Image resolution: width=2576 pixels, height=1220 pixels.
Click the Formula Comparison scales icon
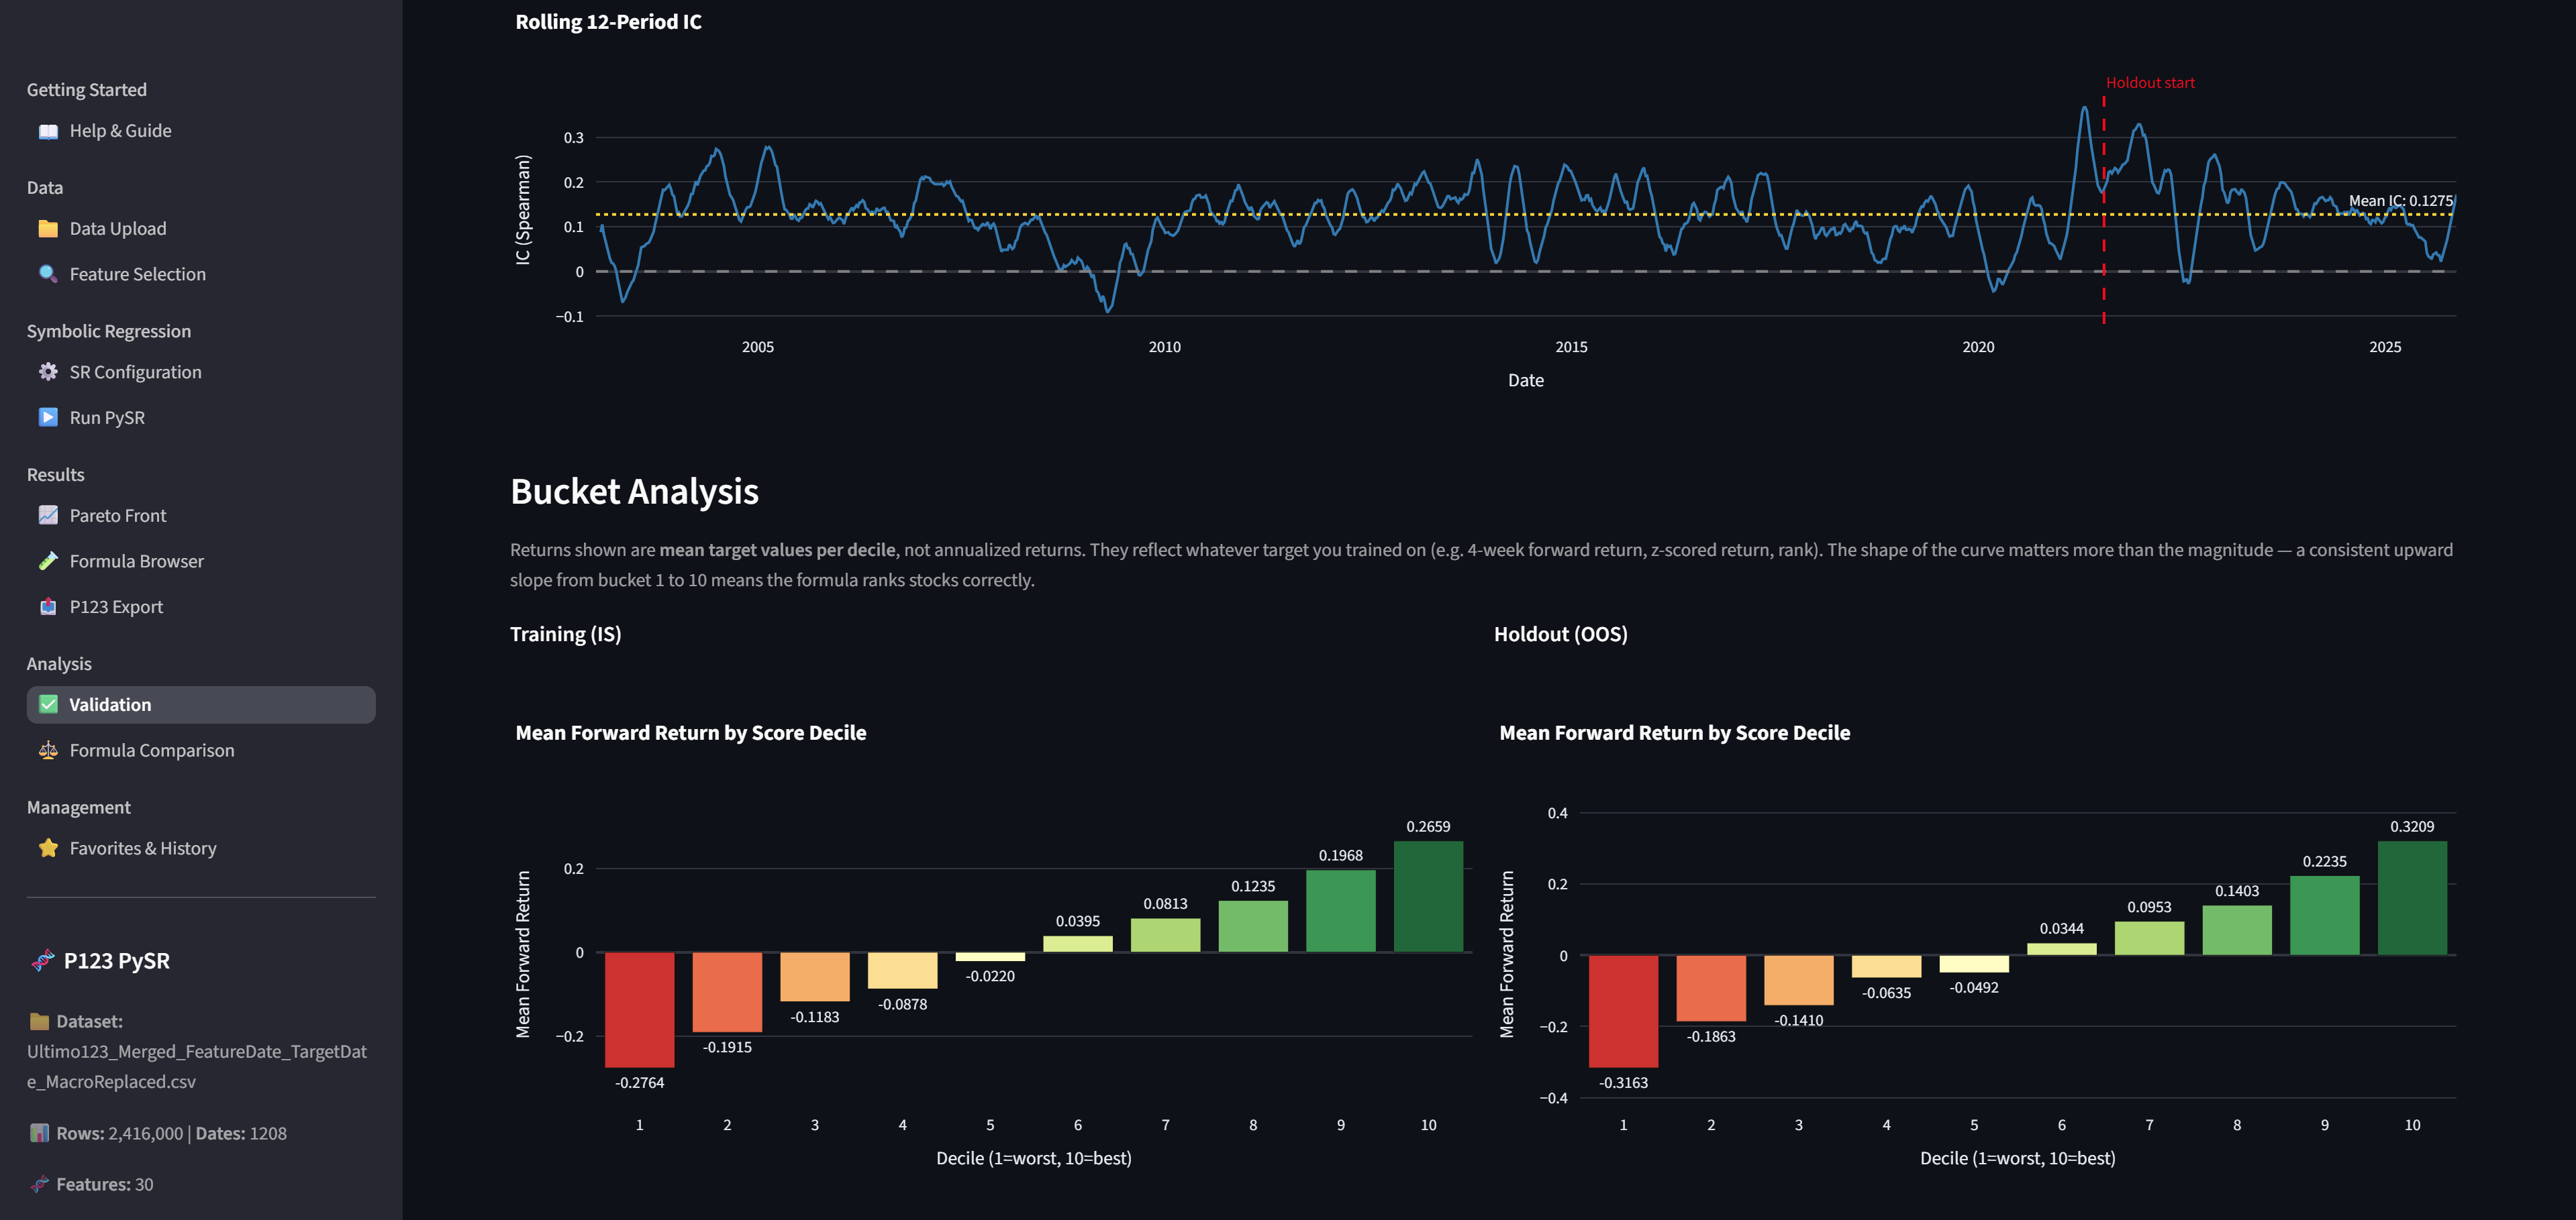click(48, 751)
